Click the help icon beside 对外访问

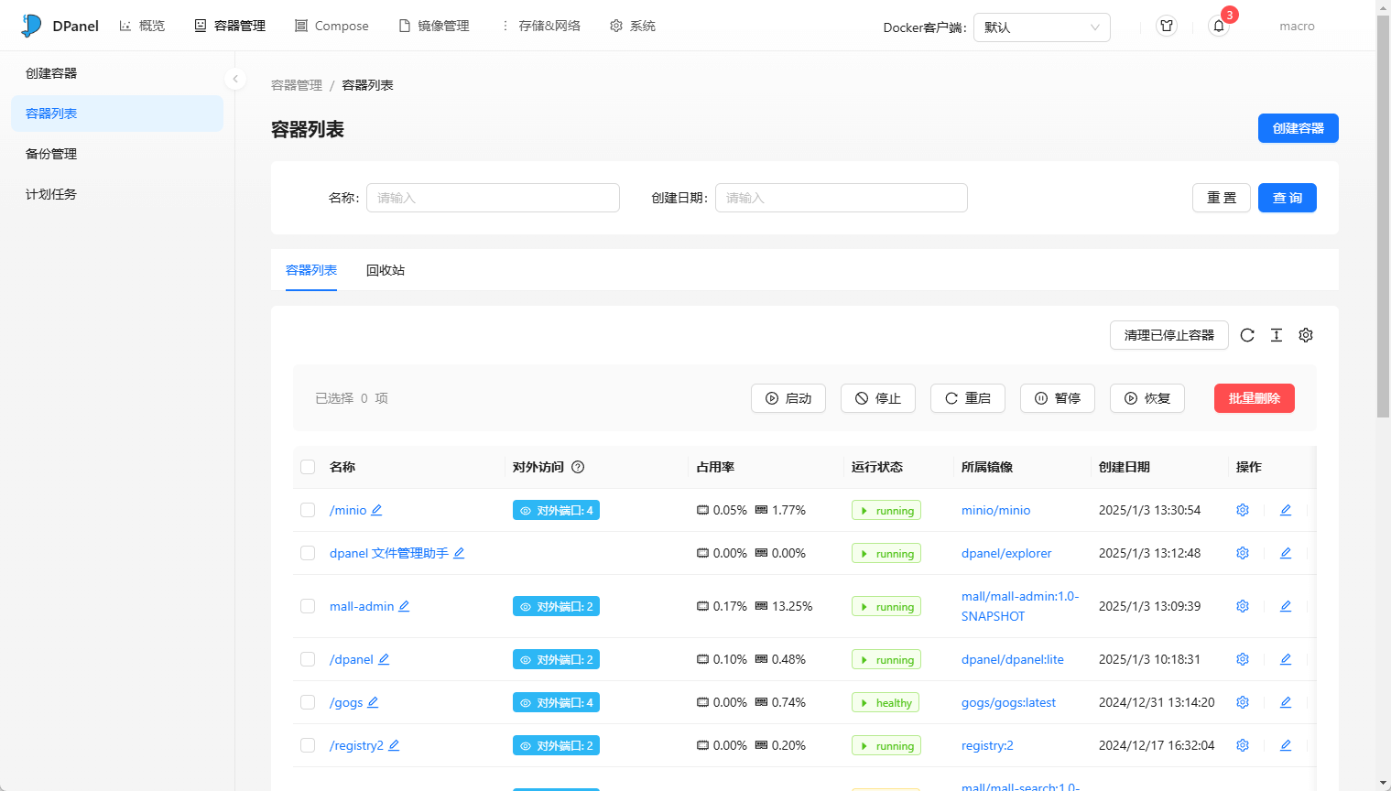coord(578,467)
